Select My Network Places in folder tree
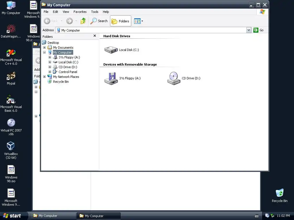Image resolution: width=294 pixels, height=220 pixels. click(x=66, y=77)
